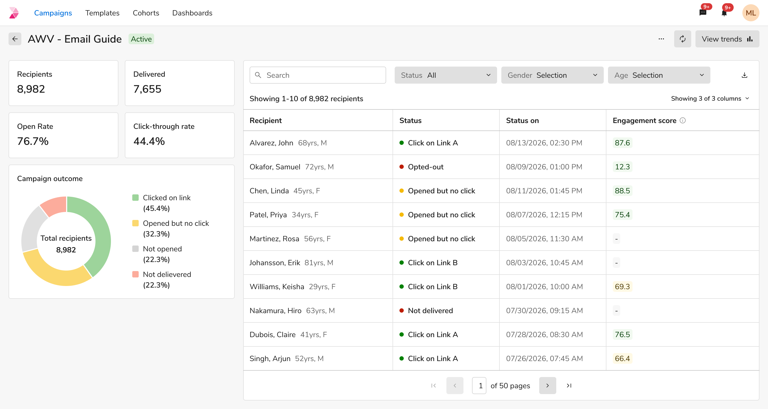The image size is (768, 409).
Task: Click Showing 1-10 of 8,982 recipients text
Action: point(306,99)
